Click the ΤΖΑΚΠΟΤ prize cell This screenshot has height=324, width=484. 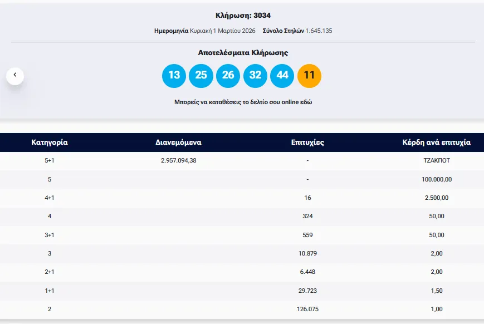[436, 161]
